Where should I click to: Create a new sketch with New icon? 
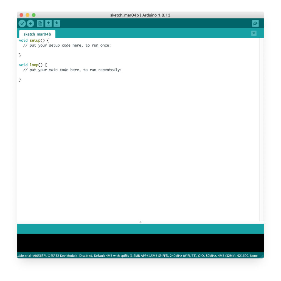[x=40, y=24]
